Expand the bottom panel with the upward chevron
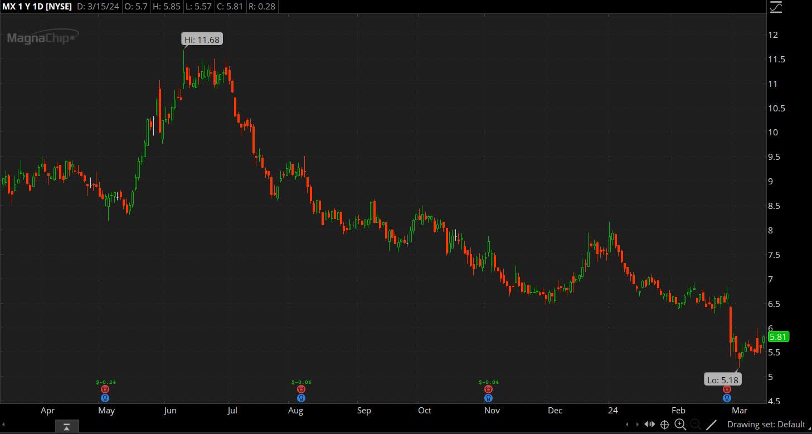The height and width of the screenshot is (434, 812). click(x=67, y=426)
